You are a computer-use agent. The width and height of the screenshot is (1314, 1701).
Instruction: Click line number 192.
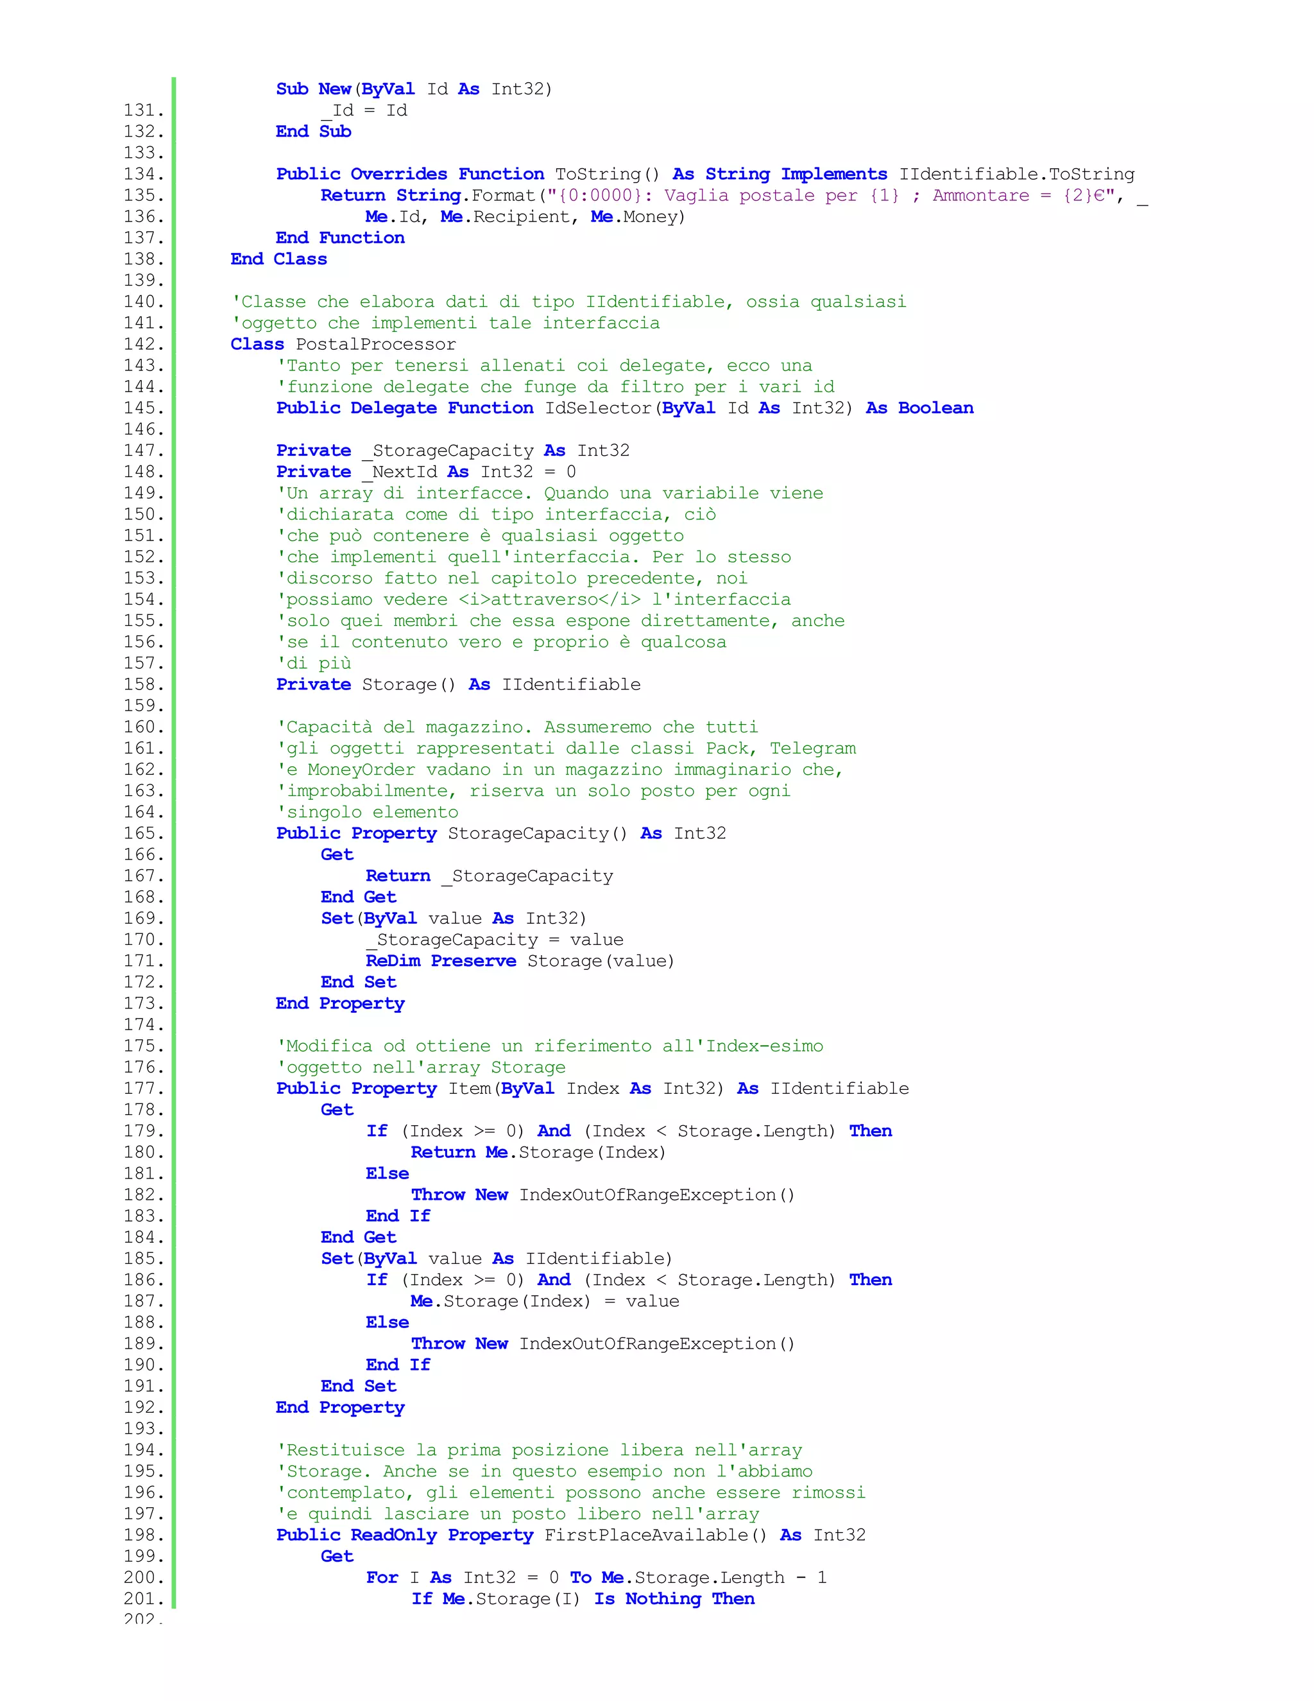click(143, 1408)
